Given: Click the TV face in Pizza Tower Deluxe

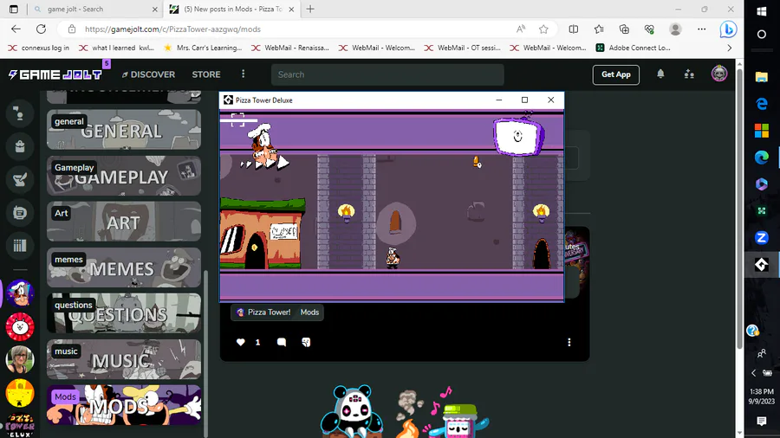Looking at the screenshot, I should coord(518,136).
